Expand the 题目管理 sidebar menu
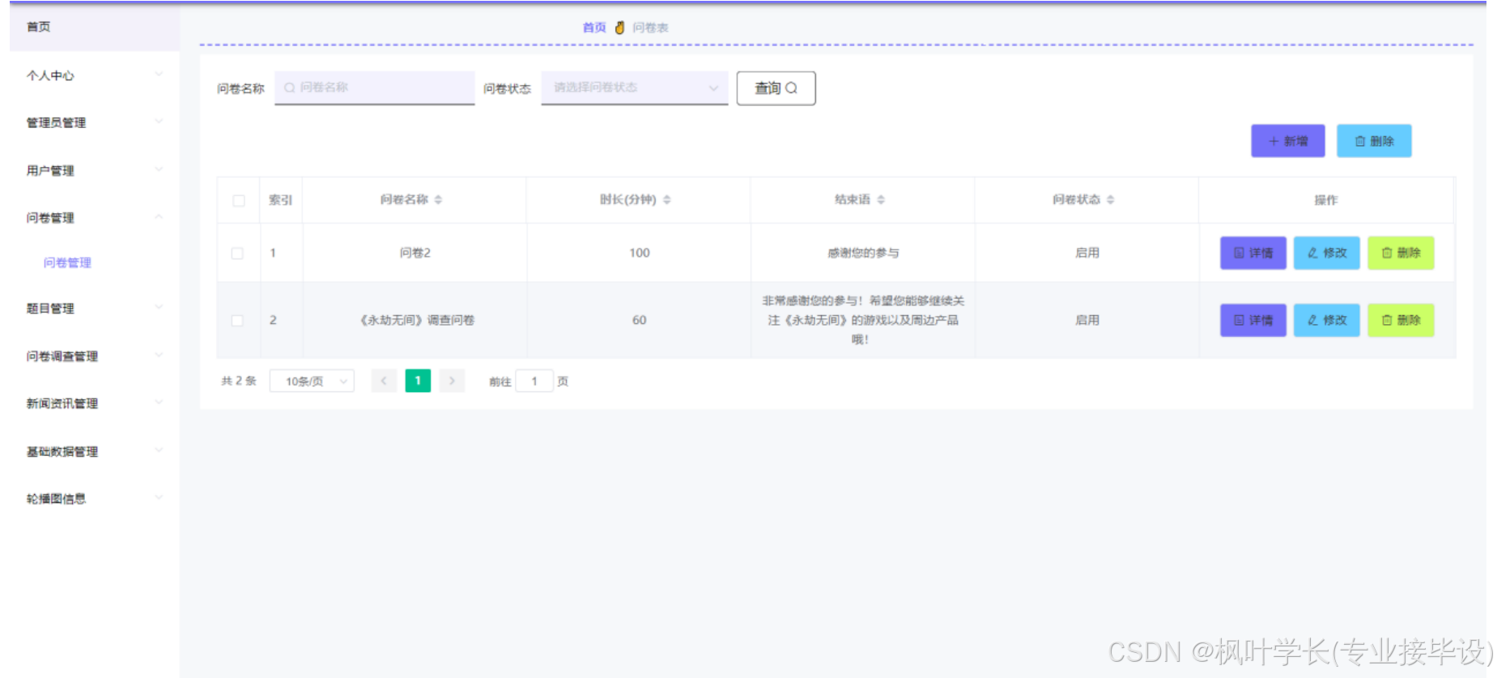Viewport: 1497px width, 678px height. pyautogui.click(x=94, y=308)
